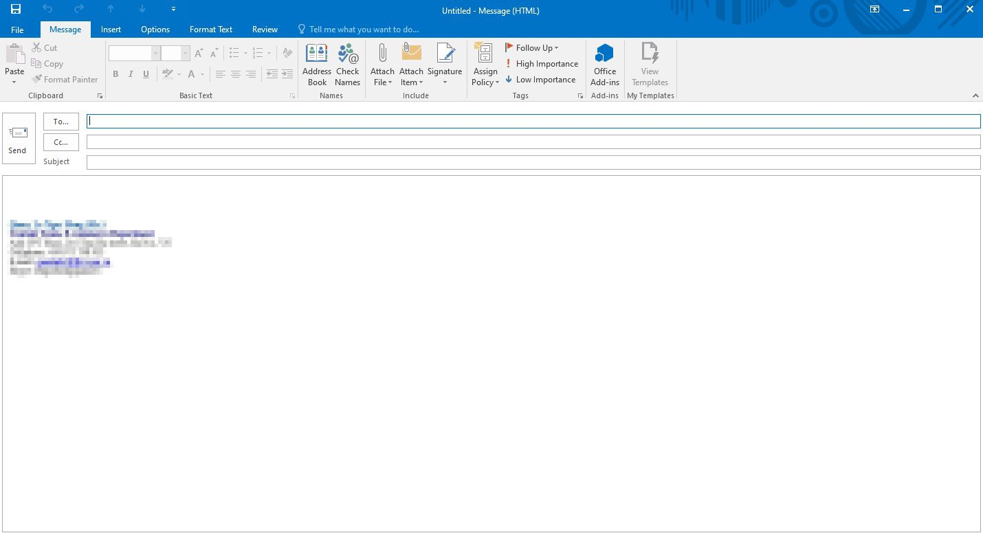Open the File tab
The height and width of the screenshot is (533, 983).
pyautogui.click(x=17, y=30)
